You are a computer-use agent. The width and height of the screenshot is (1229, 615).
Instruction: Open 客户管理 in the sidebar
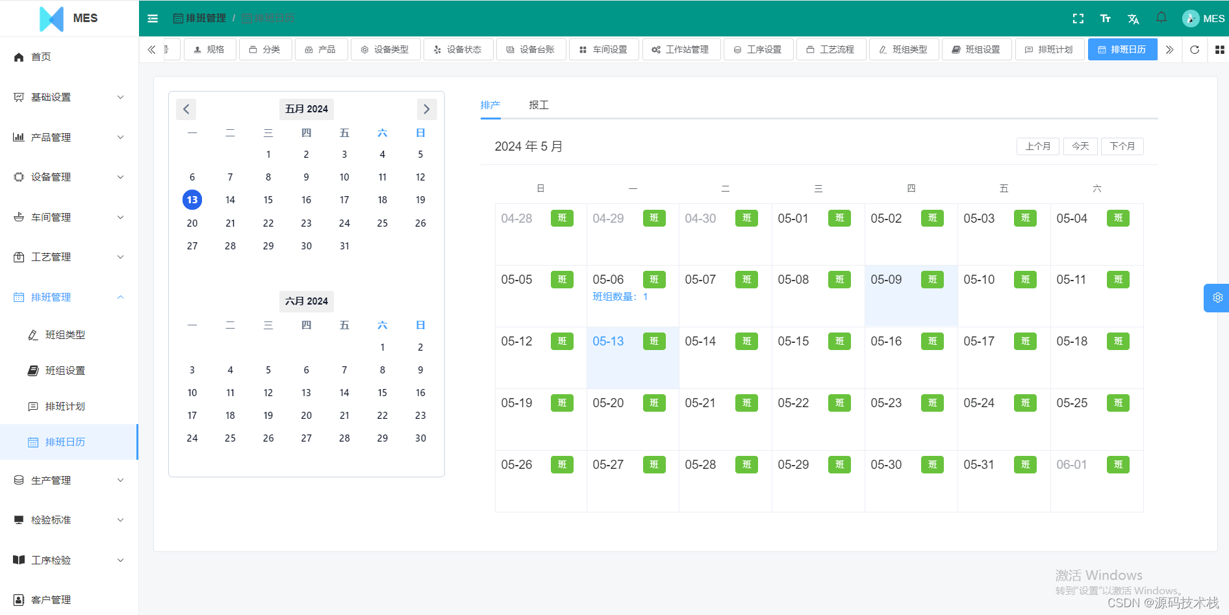69,600
